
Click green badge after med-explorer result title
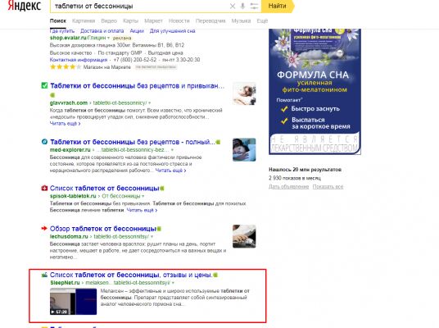click(218, 142)
